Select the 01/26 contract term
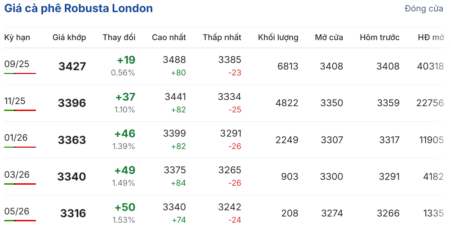451x231 pixels. [x=17, y=138]
